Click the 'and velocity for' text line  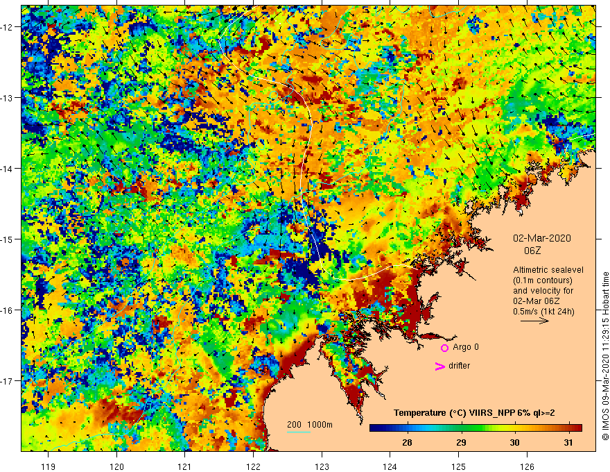[x=543, y=291]
